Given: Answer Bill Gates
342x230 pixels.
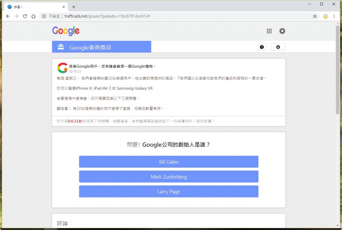Looking at the screenshot, I should 169,162.
